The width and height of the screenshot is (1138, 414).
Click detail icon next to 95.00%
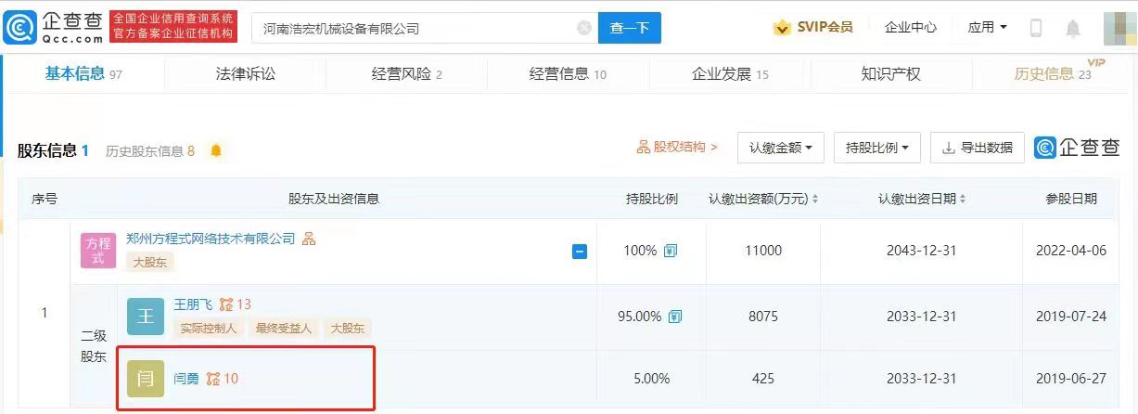[x=674, y=317]
